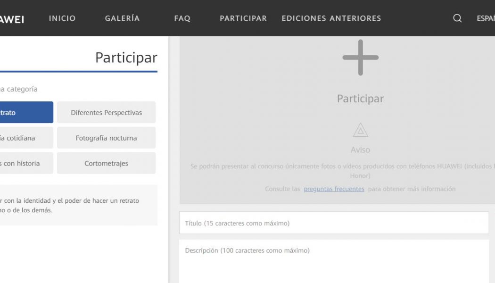The image size is (495, 283).
Task: Open EDICIONES ANTERIORES menu
Action: point(331,18)
